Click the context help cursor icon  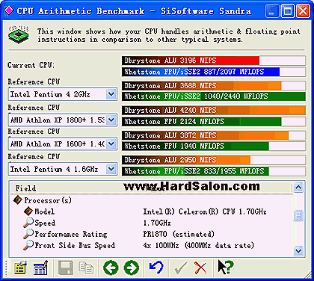(226, 268)
